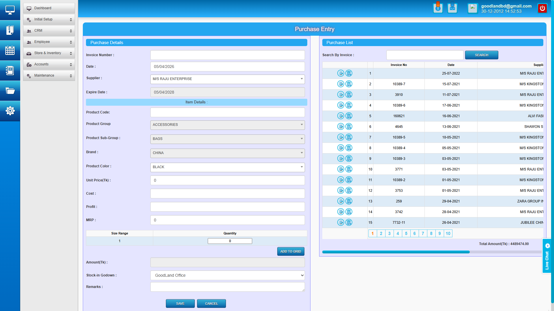Screen dimensions: 554x311
Task: Click the SAVE button
Action: click(180, 303)
